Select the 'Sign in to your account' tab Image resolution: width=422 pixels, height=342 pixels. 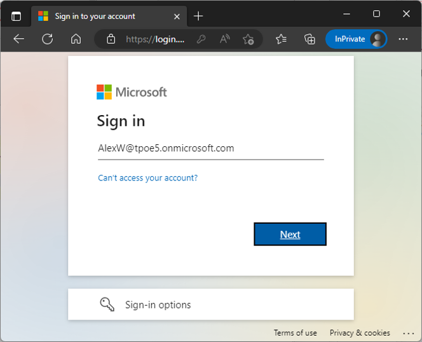(95, 16)
